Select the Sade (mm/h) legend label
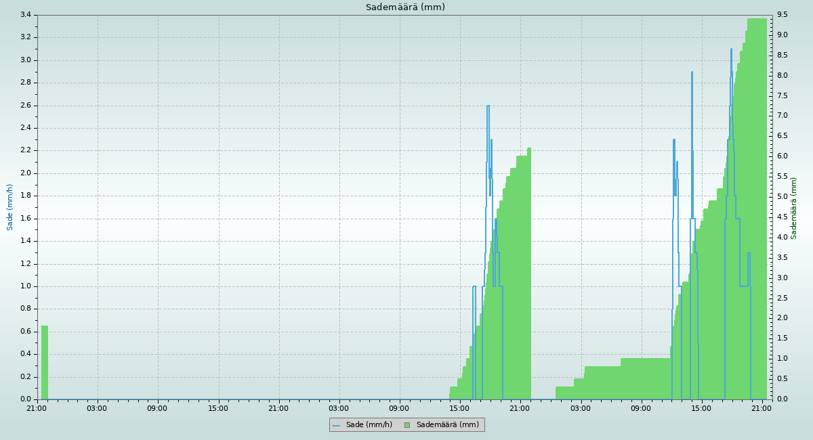 [369, 425]
